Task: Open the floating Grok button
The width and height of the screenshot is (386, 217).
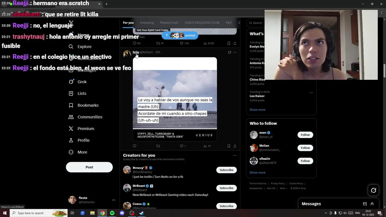Action: coord(374,190)
